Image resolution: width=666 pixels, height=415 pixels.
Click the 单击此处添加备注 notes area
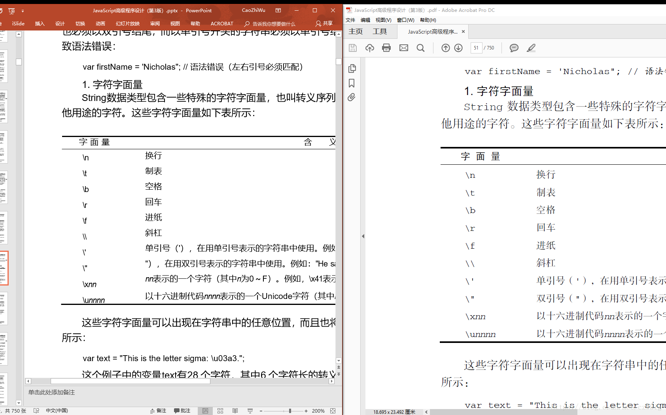51,392
